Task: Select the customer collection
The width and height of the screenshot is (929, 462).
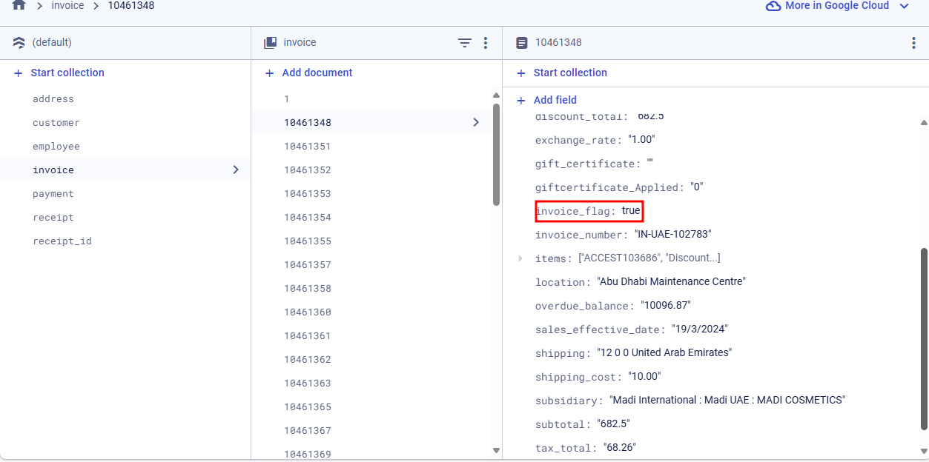Action: (x=56, y=123)
